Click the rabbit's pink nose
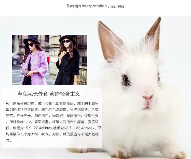 tap(147, 97)
